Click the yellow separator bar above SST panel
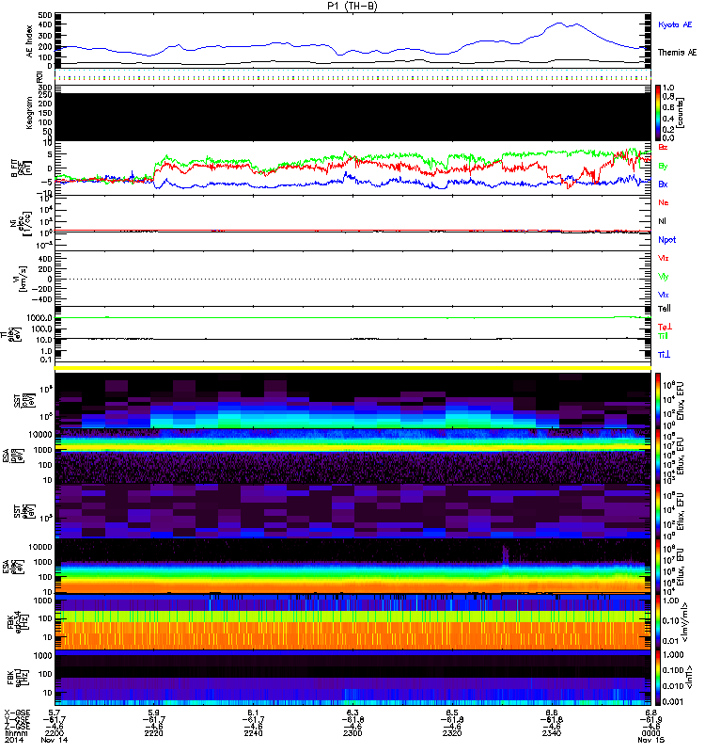The height and width of the screenshot is (753, 705). [x=352, y=368]
